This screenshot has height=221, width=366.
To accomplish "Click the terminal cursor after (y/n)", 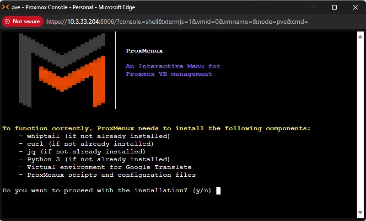I will tap(219, 190).
